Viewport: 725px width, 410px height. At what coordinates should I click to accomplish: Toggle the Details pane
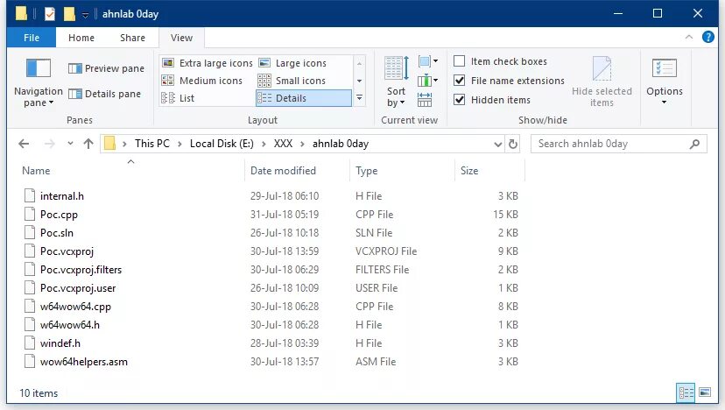tap(104, 94)
